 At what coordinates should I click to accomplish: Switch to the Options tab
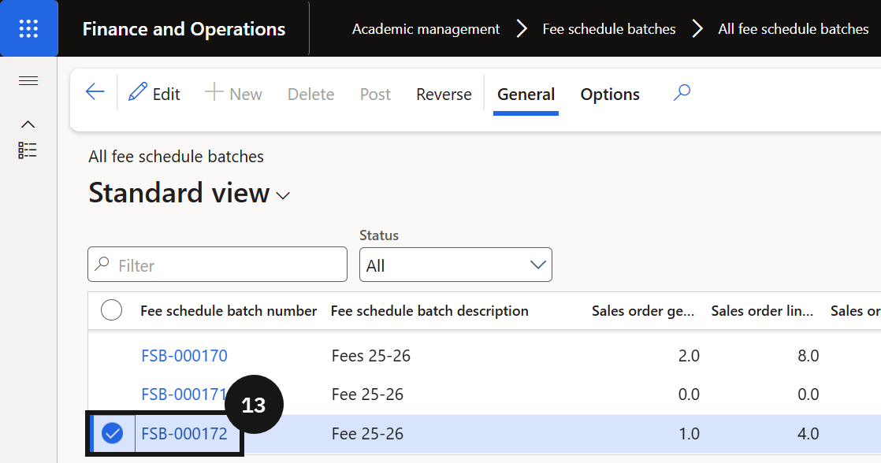[x=610, y=94]
